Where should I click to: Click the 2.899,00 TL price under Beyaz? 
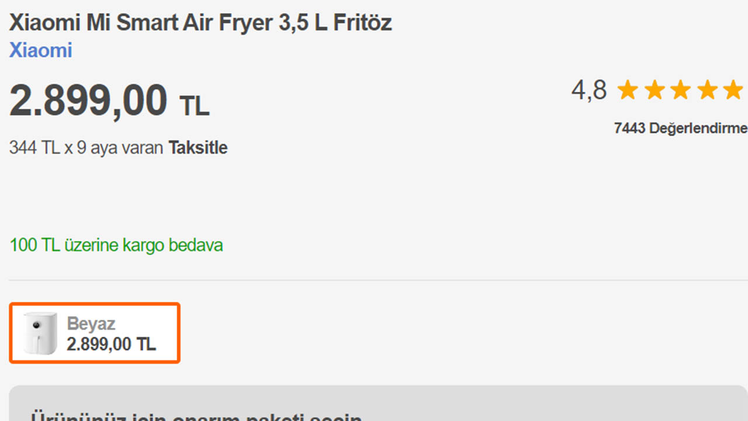(x=111, y=344)
